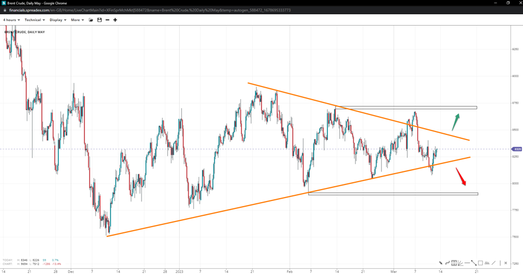
Task: Select the trend line segment tool
Action: [x=473, y=263]
